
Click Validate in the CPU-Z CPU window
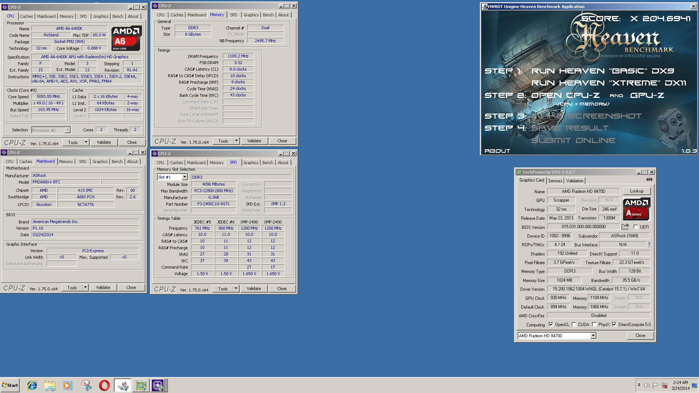tap(104, 142)
